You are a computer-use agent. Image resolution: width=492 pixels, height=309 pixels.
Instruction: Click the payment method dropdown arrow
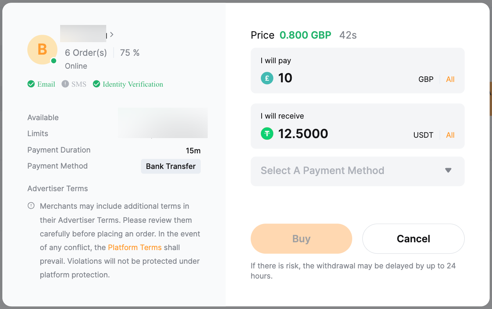click(x=448, y=170)
